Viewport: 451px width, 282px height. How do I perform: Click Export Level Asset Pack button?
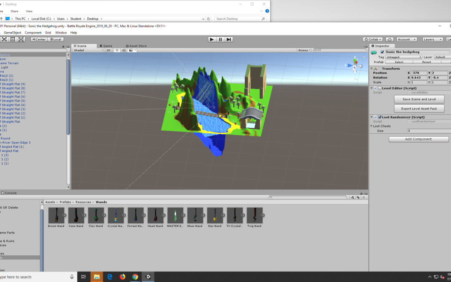[419, 109]
